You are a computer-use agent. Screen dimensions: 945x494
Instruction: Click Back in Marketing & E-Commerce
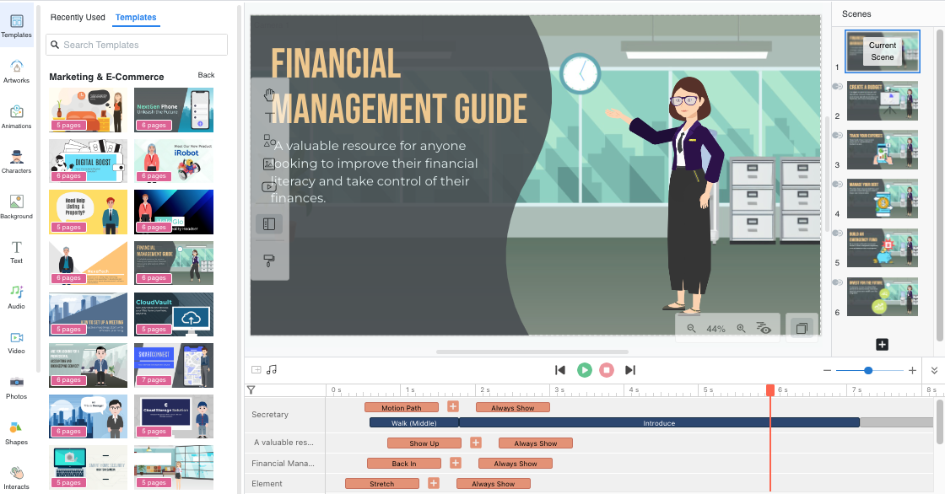pyautogui.click(x=206, y=75)
